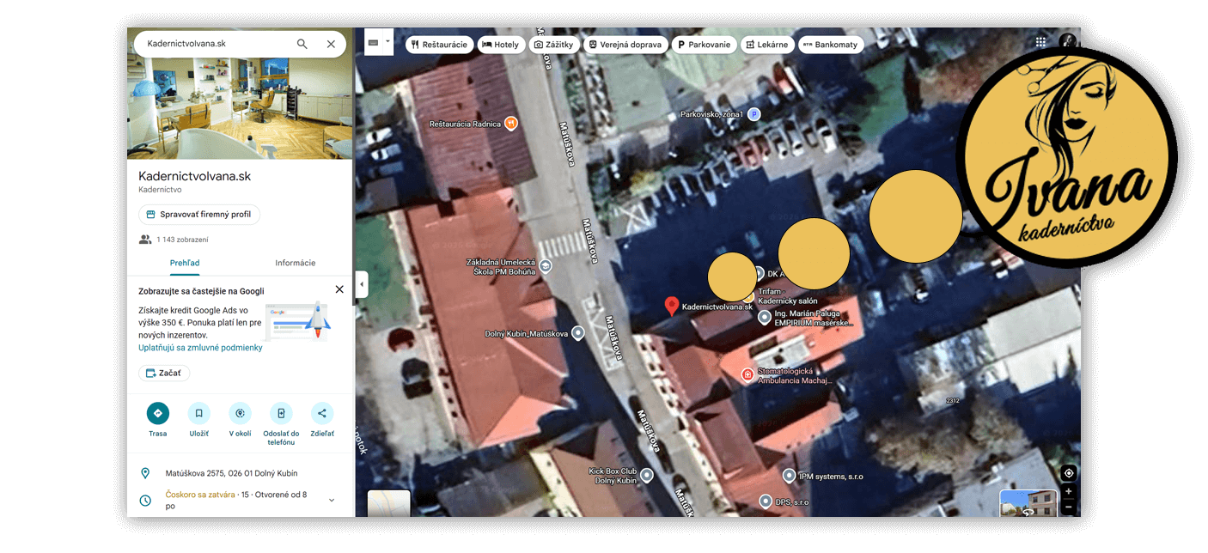1208x553 pixels.
Task: Select the Prehľad tab
Action: coord(185,263)
